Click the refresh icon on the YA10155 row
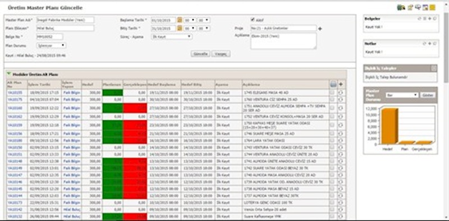The height and width of the screenshot is (221, 449). (x=341, y=92)
